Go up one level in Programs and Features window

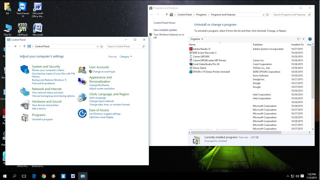coord(167,14)
